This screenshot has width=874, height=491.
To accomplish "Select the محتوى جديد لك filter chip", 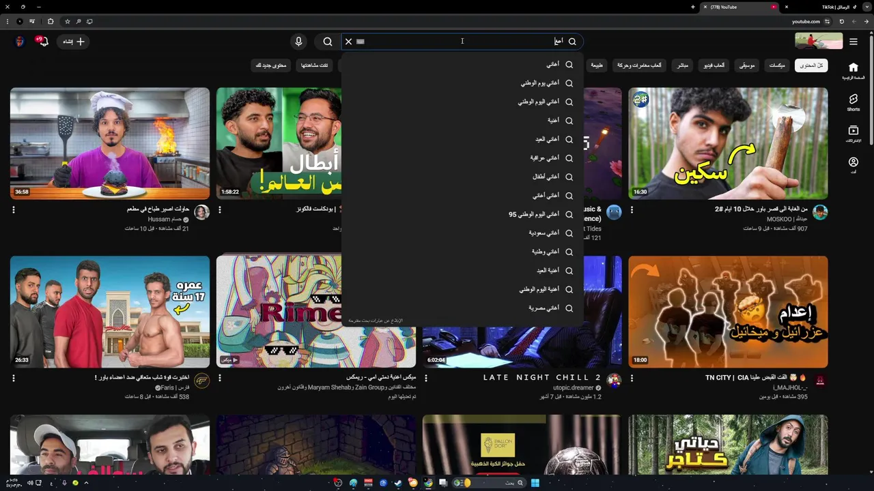I will click(271, 65).
